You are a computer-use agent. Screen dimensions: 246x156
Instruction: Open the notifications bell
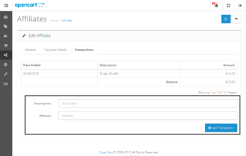pyautogui.click(x=216, y=5)
